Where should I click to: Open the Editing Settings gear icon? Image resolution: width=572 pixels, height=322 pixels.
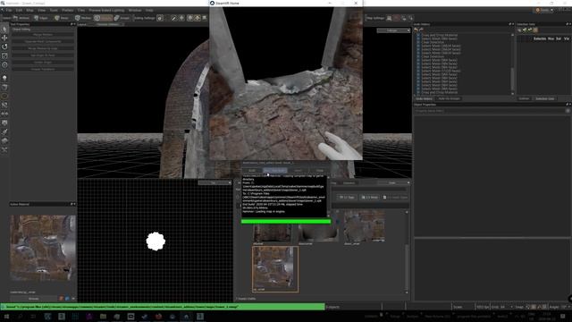[160, 18]
